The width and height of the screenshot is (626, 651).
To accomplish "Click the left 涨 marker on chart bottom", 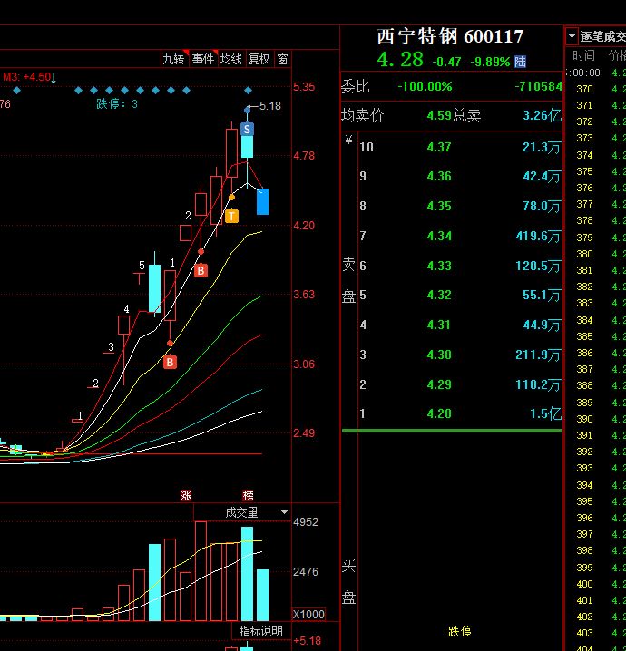I will 186,495.
